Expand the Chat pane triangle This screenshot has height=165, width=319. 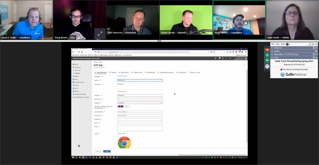[272, 57]
